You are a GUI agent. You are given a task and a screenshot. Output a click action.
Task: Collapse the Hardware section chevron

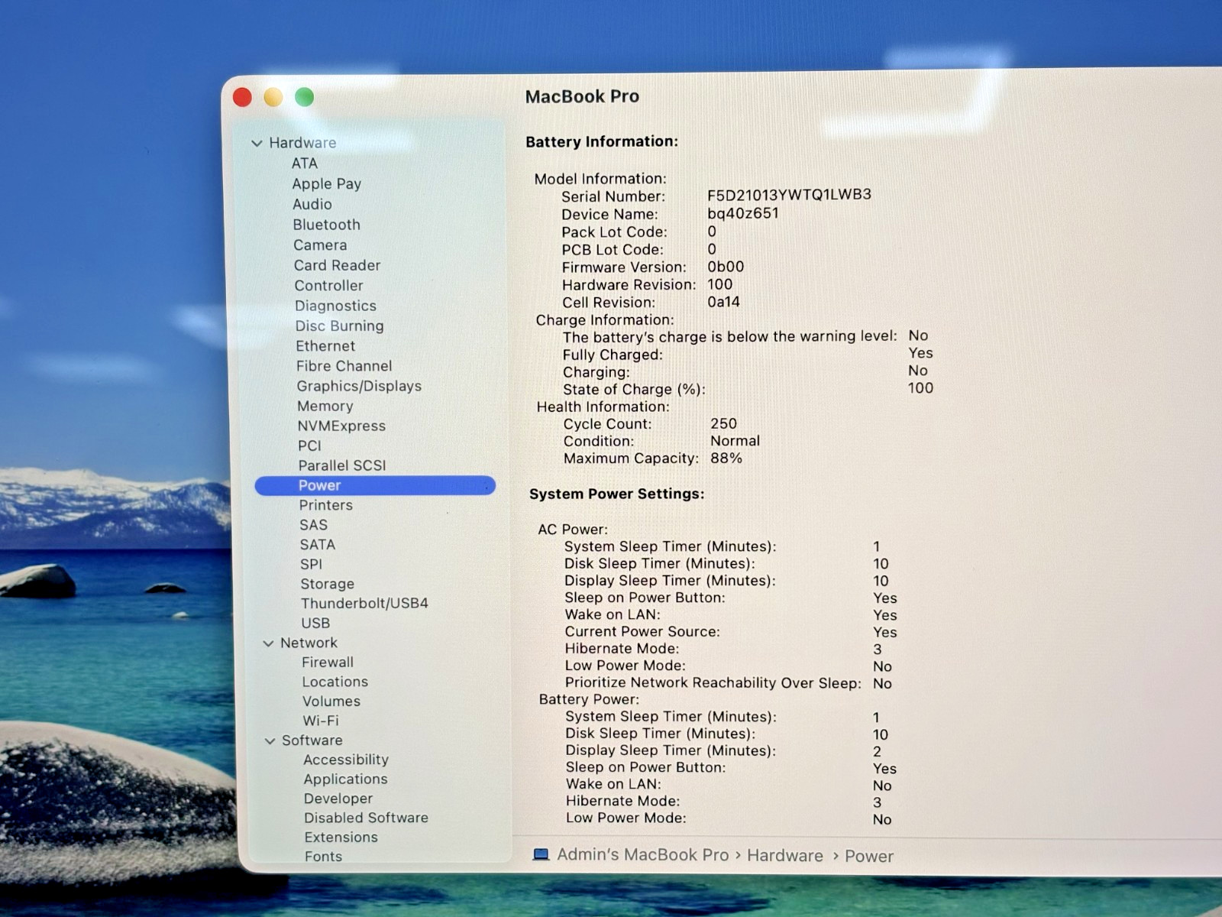[257, 143]
